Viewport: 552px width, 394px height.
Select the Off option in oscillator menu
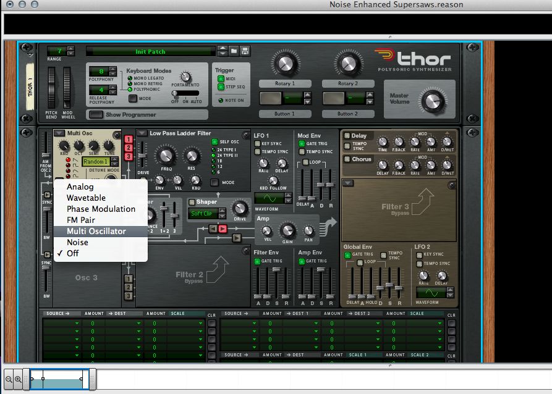click(100, 253)
